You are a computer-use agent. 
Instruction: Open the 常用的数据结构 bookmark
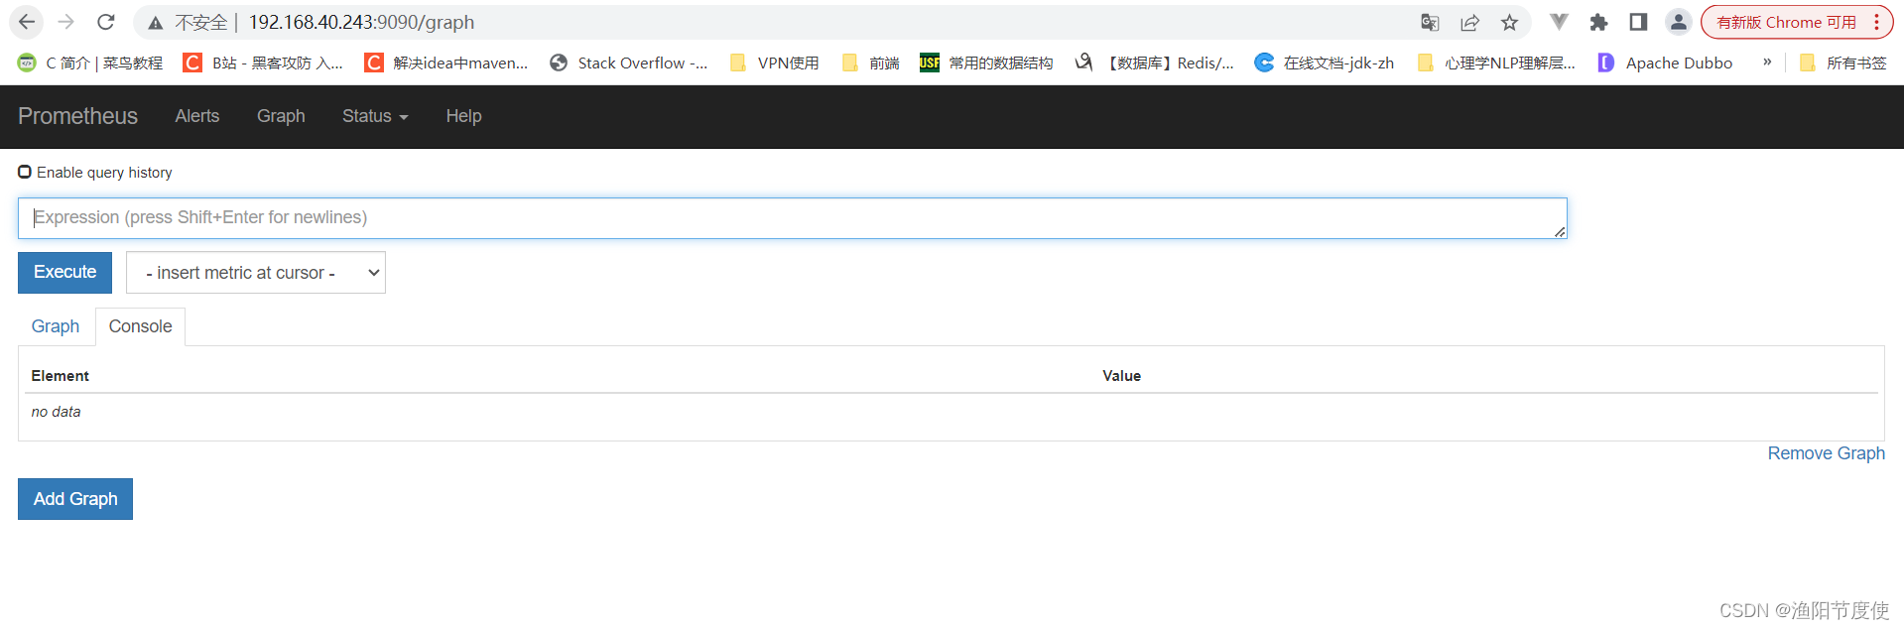986,63
